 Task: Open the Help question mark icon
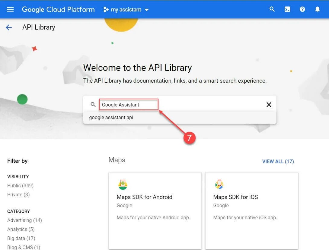point(302,9)
